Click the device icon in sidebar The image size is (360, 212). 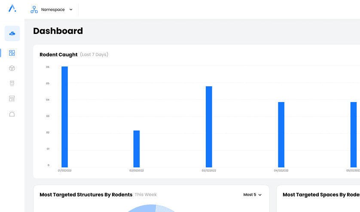point(12,83)
